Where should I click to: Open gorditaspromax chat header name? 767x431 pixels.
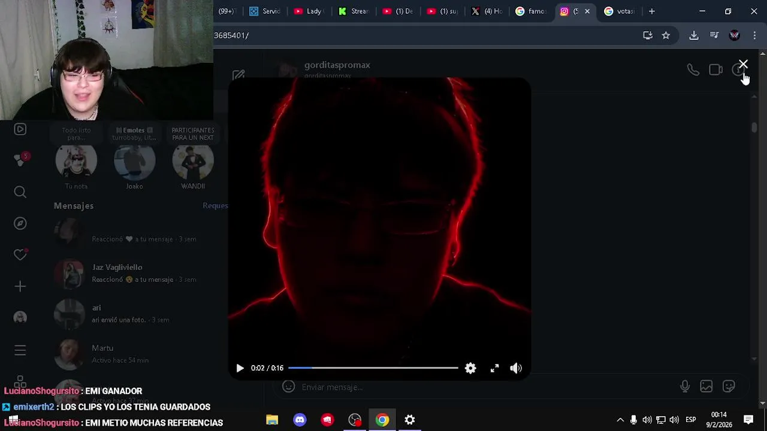pyautogui.click(x=337, y=65)
